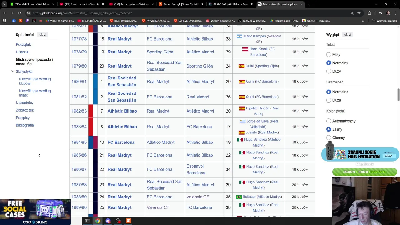Jump to Bibliografia section
400x225 pixels.
[25, 125]
